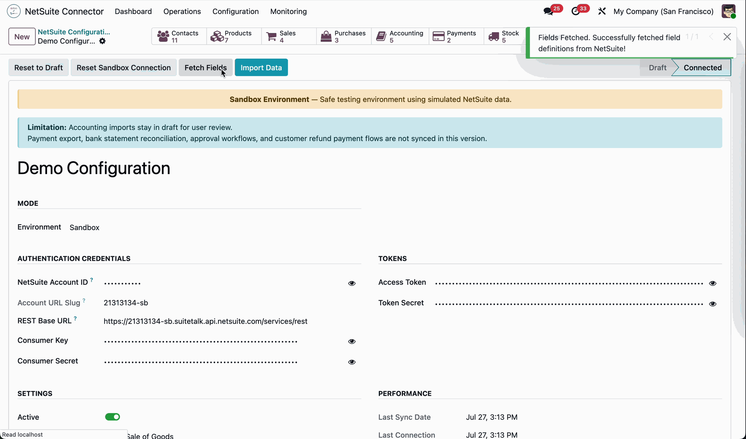
Task: Show help for Account URL Slug
Action: tap(84, 300)
